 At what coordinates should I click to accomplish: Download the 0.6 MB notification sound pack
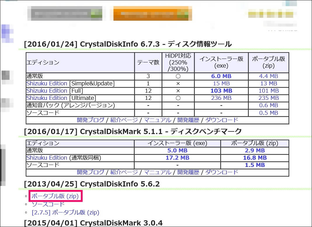[x=269, y=105]
